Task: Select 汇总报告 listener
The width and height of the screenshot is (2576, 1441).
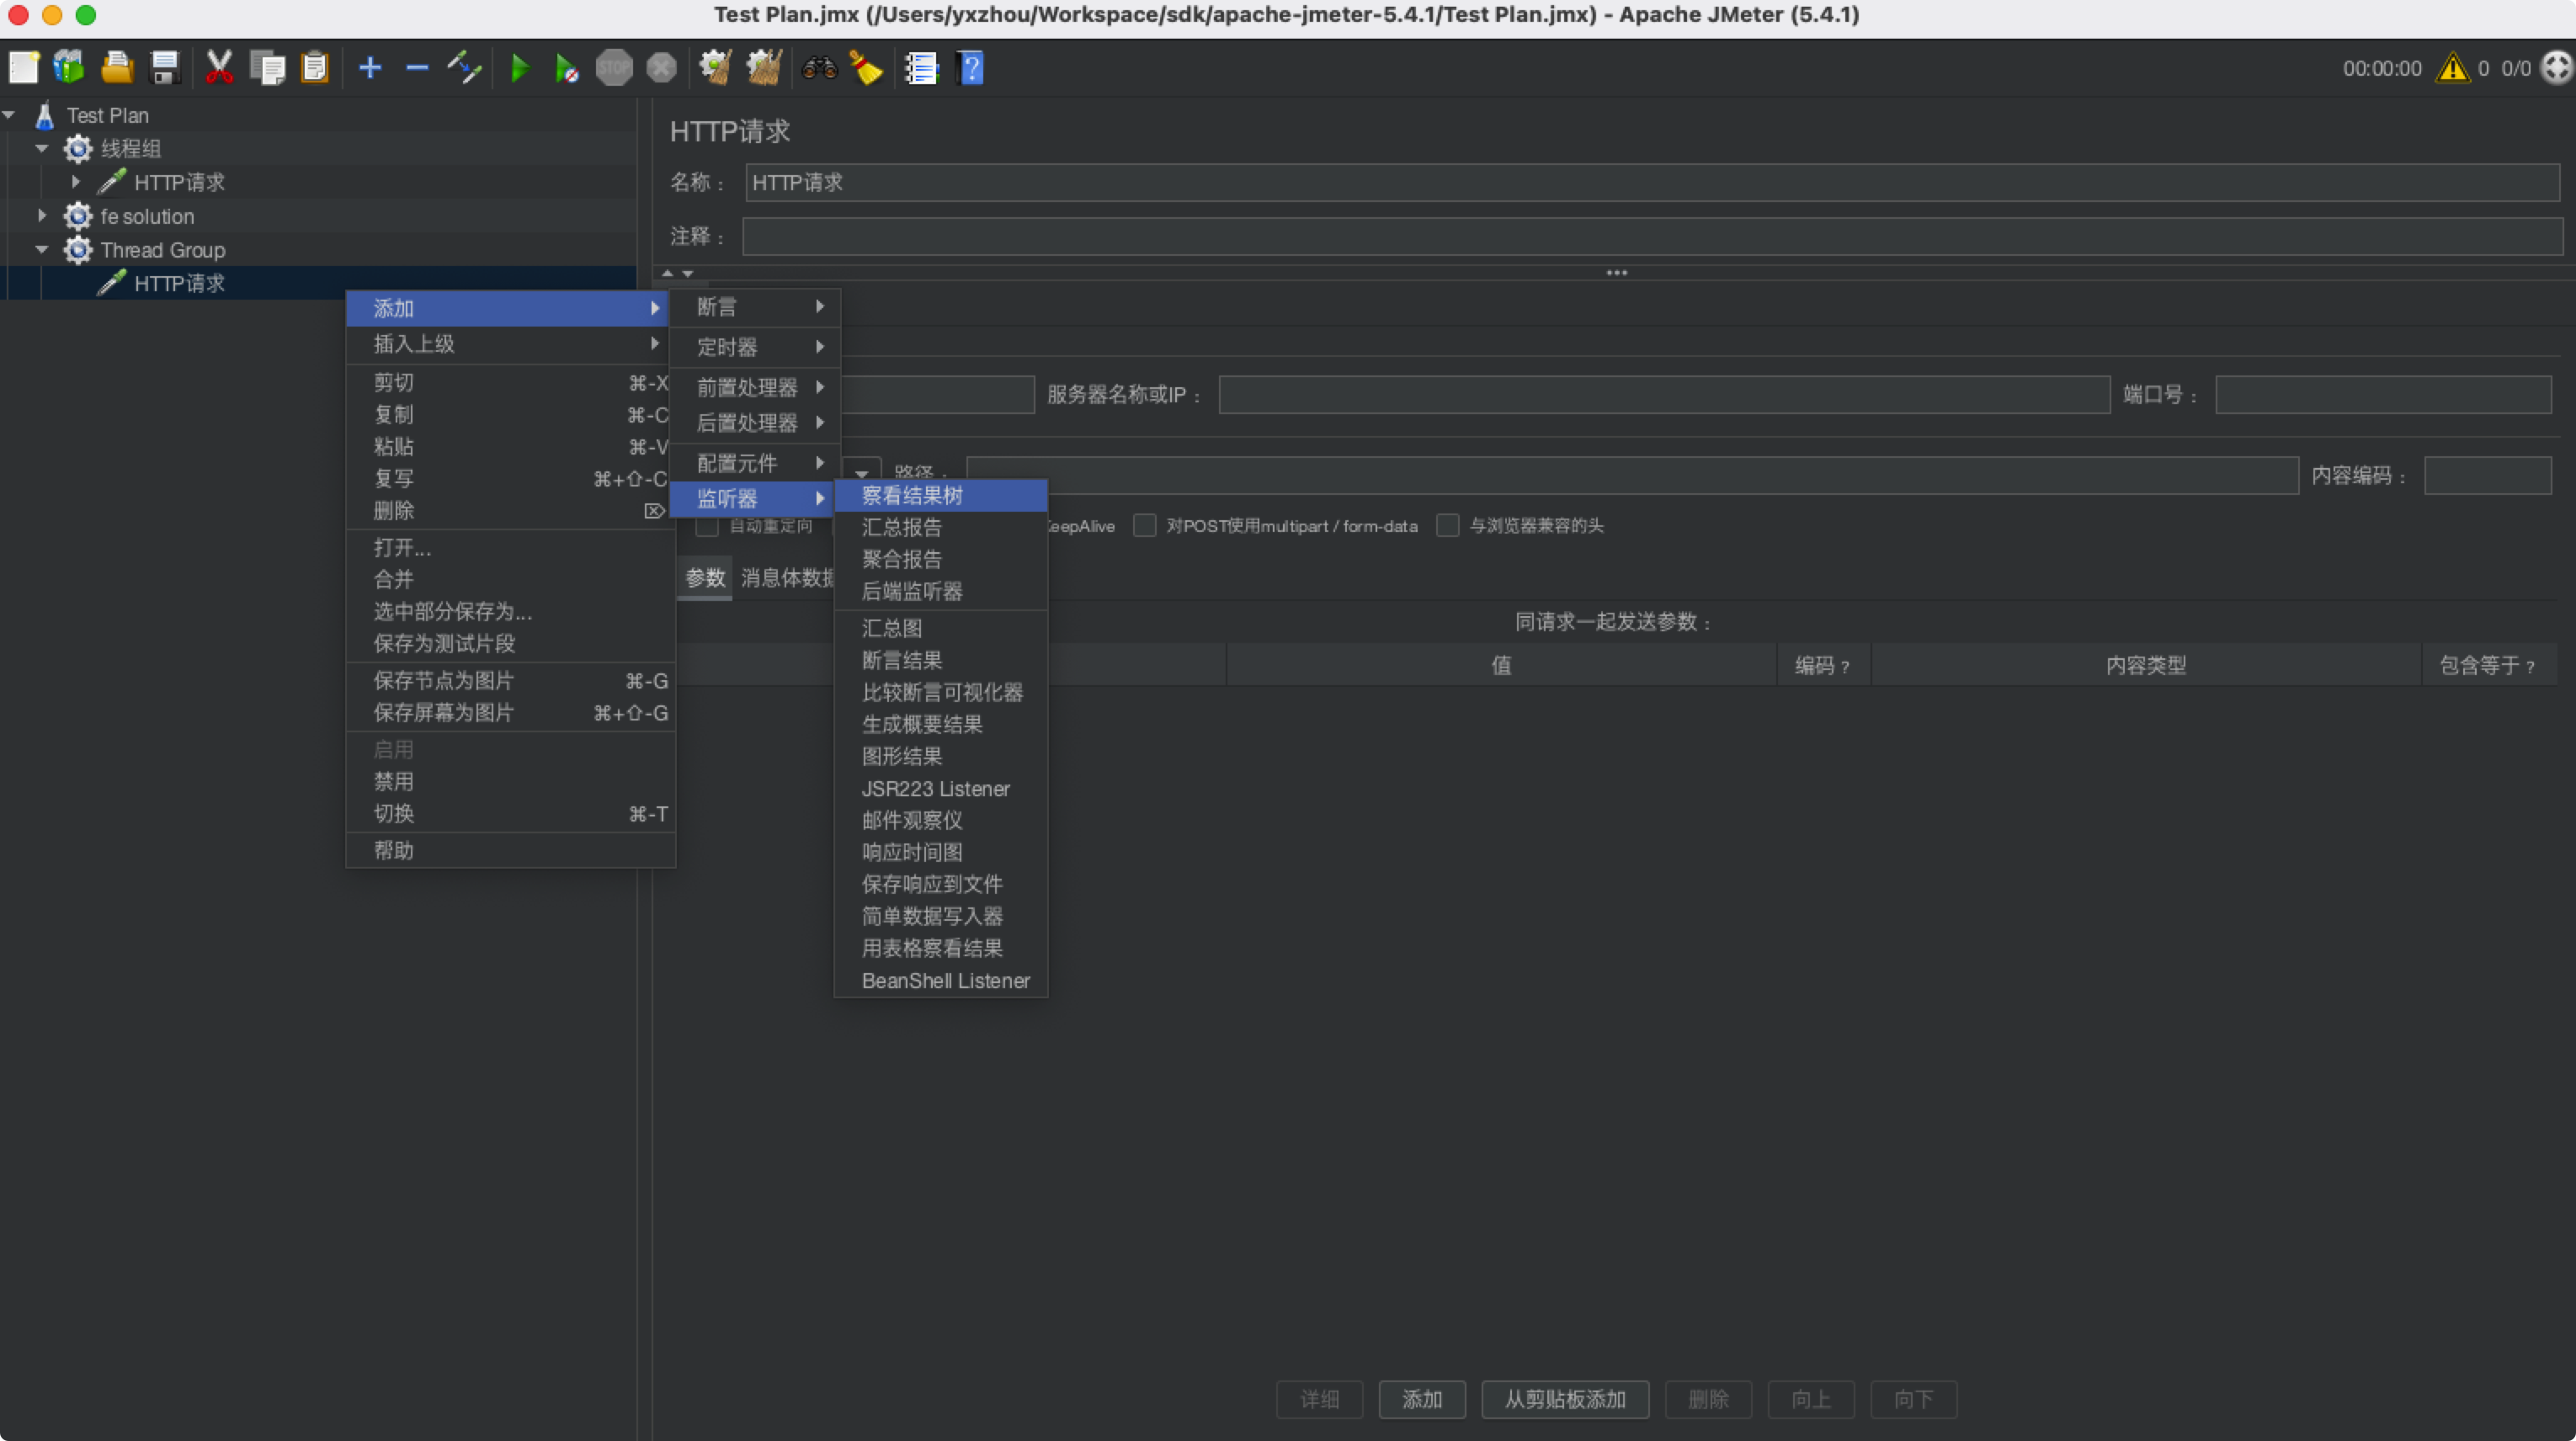Action: (941, 528)
